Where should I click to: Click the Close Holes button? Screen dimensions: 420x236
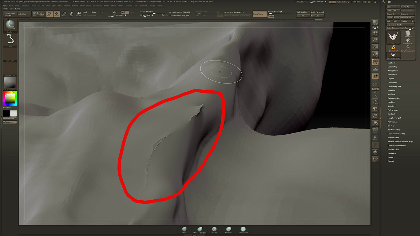303,16
